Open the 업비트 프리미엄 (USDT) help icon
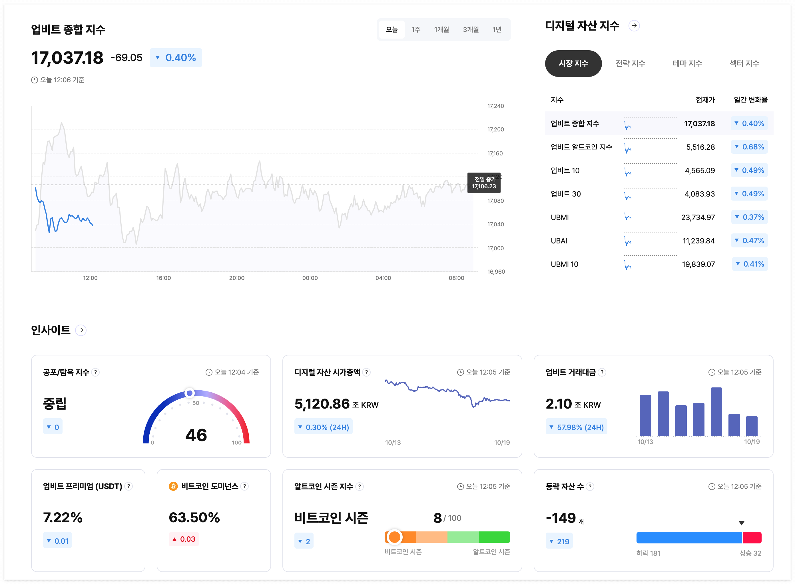 [x=128, y=486]
